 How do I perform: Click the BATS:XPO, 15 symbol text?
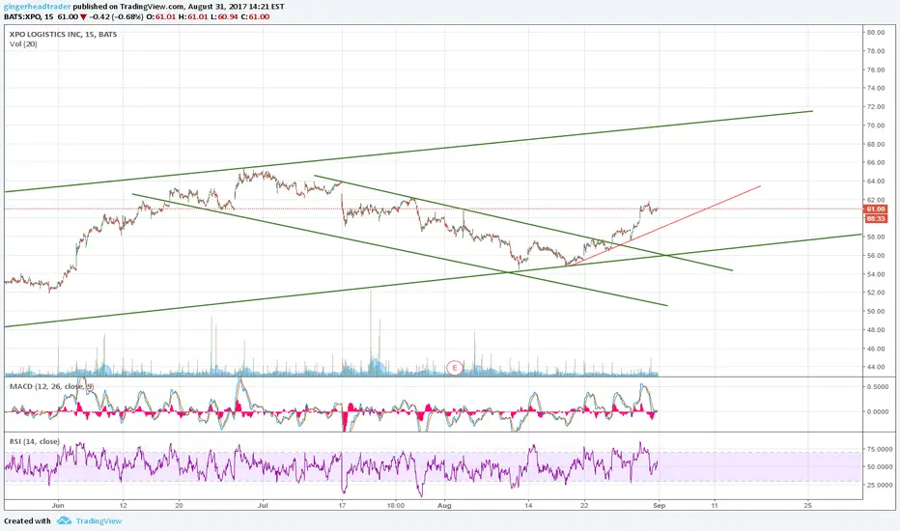tap(29, 16)
